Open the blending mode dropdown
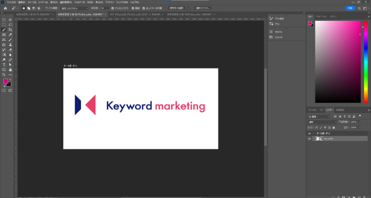Viewport: 371px width, 198px height. (322, 122)
